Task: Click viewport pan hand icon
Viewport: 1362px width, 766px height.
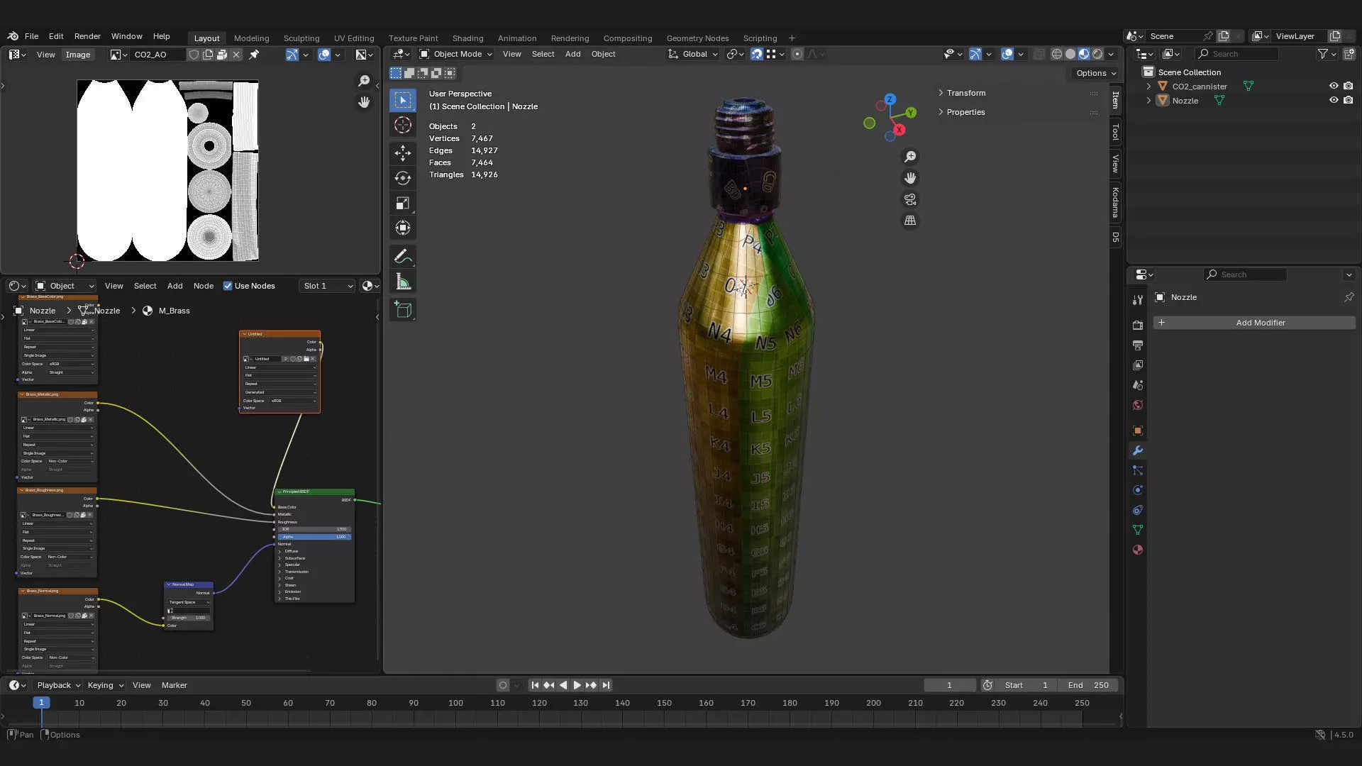Action: click(910, 178)
